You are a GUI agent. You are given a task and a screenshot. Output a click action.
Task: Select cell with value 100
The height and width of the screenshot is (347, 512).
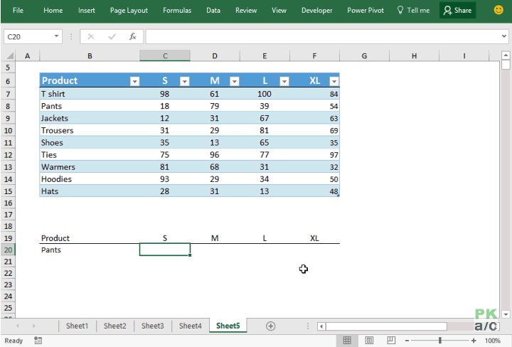click(265, 94)
